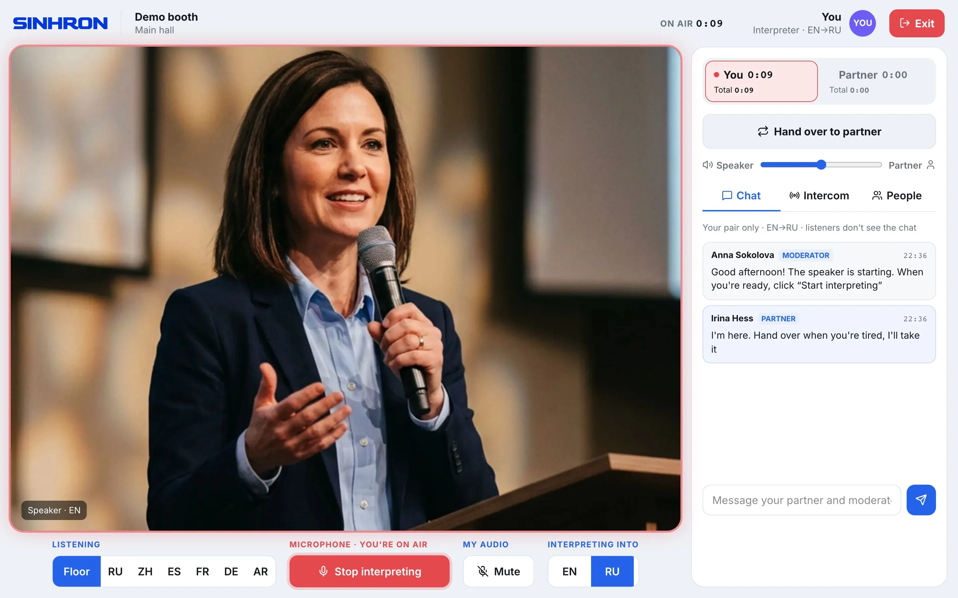Listen to the DE channel
Screen dimensions: 958x598
231,571
